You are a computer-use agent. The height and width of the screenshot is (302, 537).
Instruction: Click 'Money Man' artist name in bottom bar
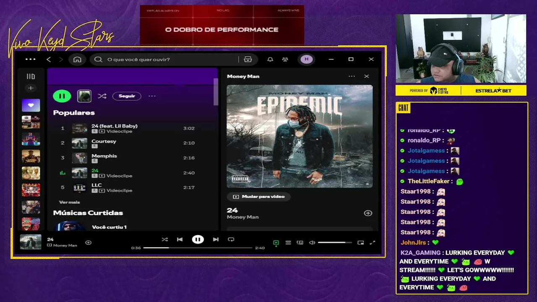(x=65, y=245)
